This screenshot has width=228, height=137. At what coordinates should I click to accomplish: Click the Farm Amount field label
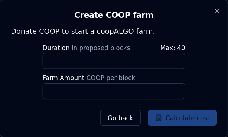click(x=63, y=78)
